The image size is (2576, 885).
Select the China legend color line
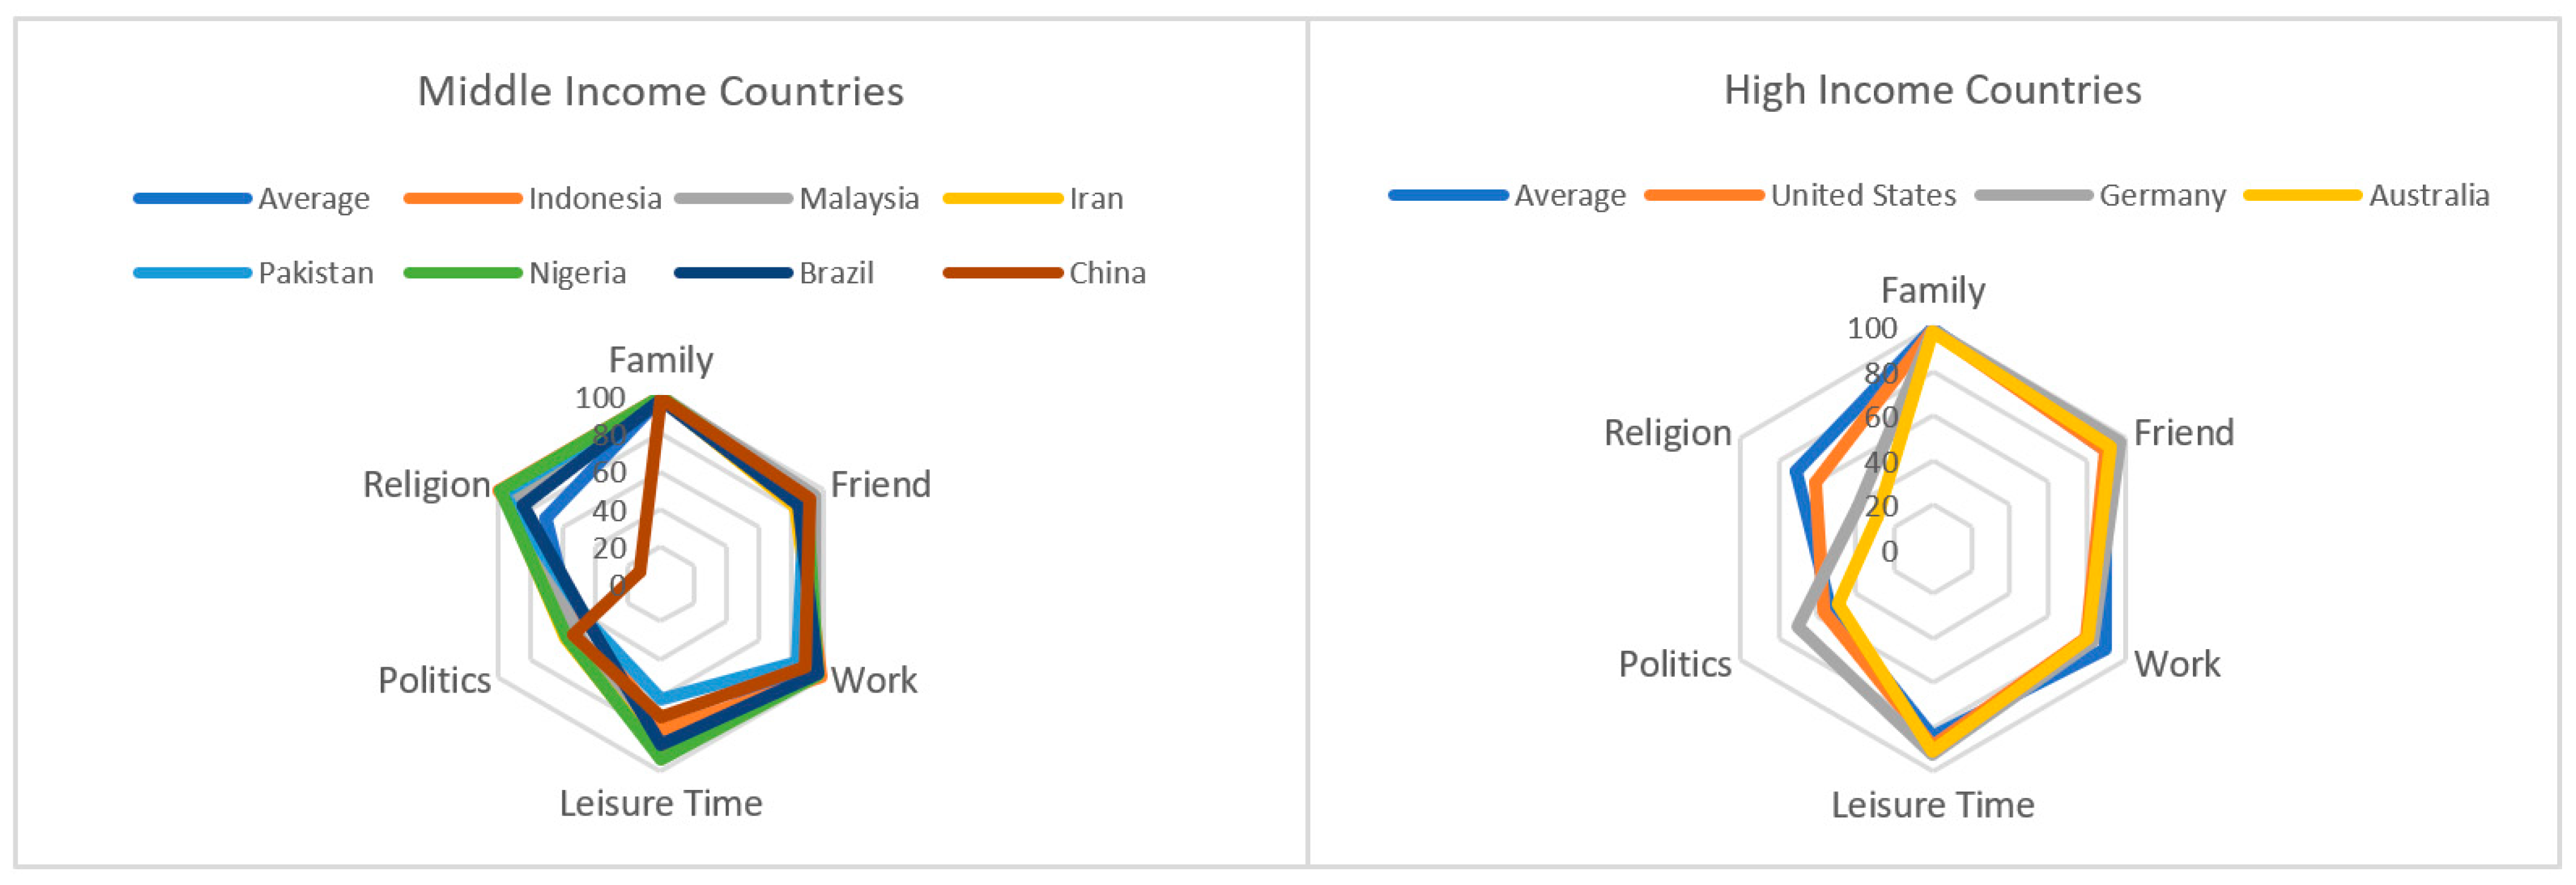coord(1002,273)
